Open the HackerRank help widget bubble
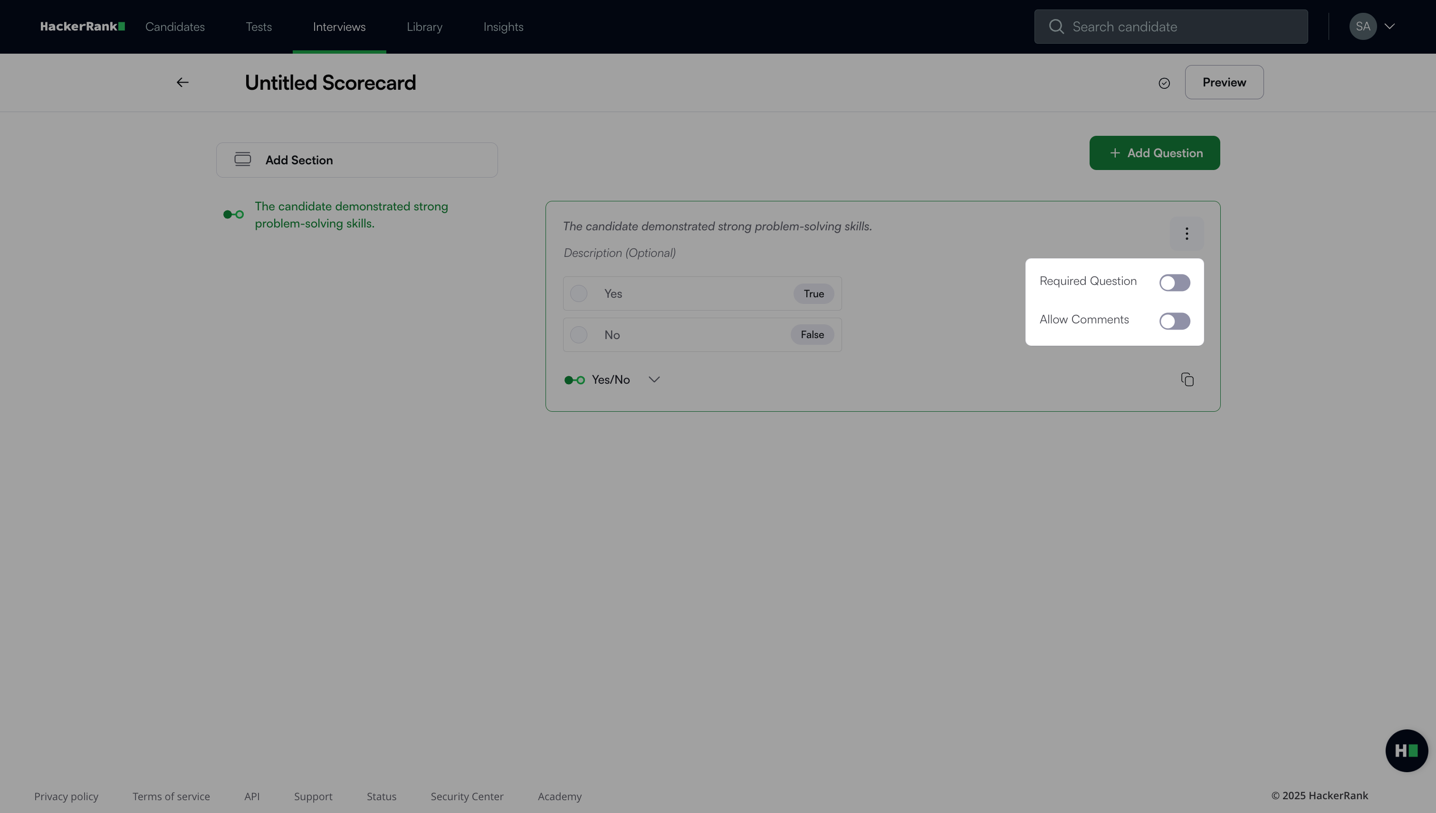This screenshot has width=1436, height=813. click(x=1406, y=750)
